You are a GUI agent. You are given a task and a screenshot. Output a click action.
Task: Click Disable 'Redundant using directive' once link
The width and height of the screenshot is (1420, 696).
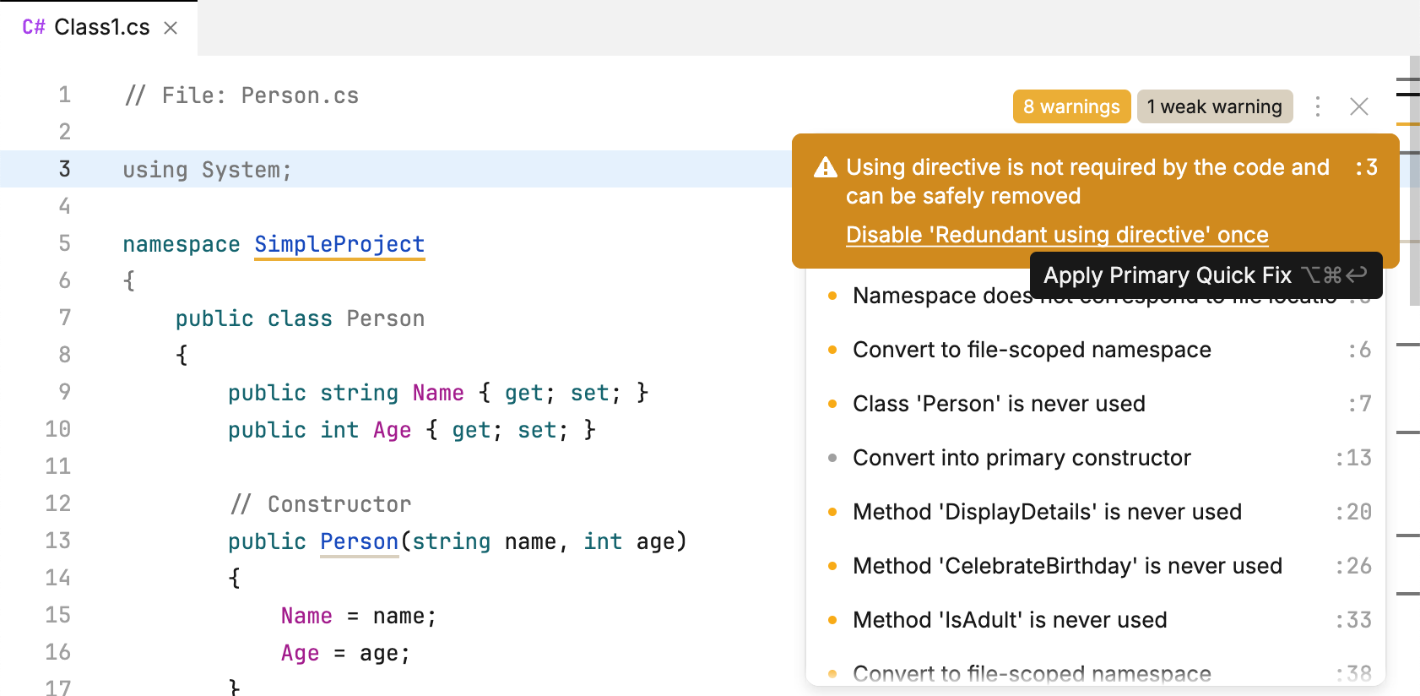(x=1057, y=235)
